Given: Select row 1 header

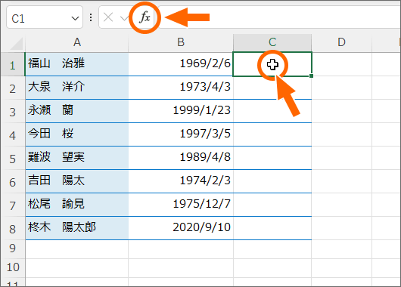Looking at the screenshot, I should (13, 64).
